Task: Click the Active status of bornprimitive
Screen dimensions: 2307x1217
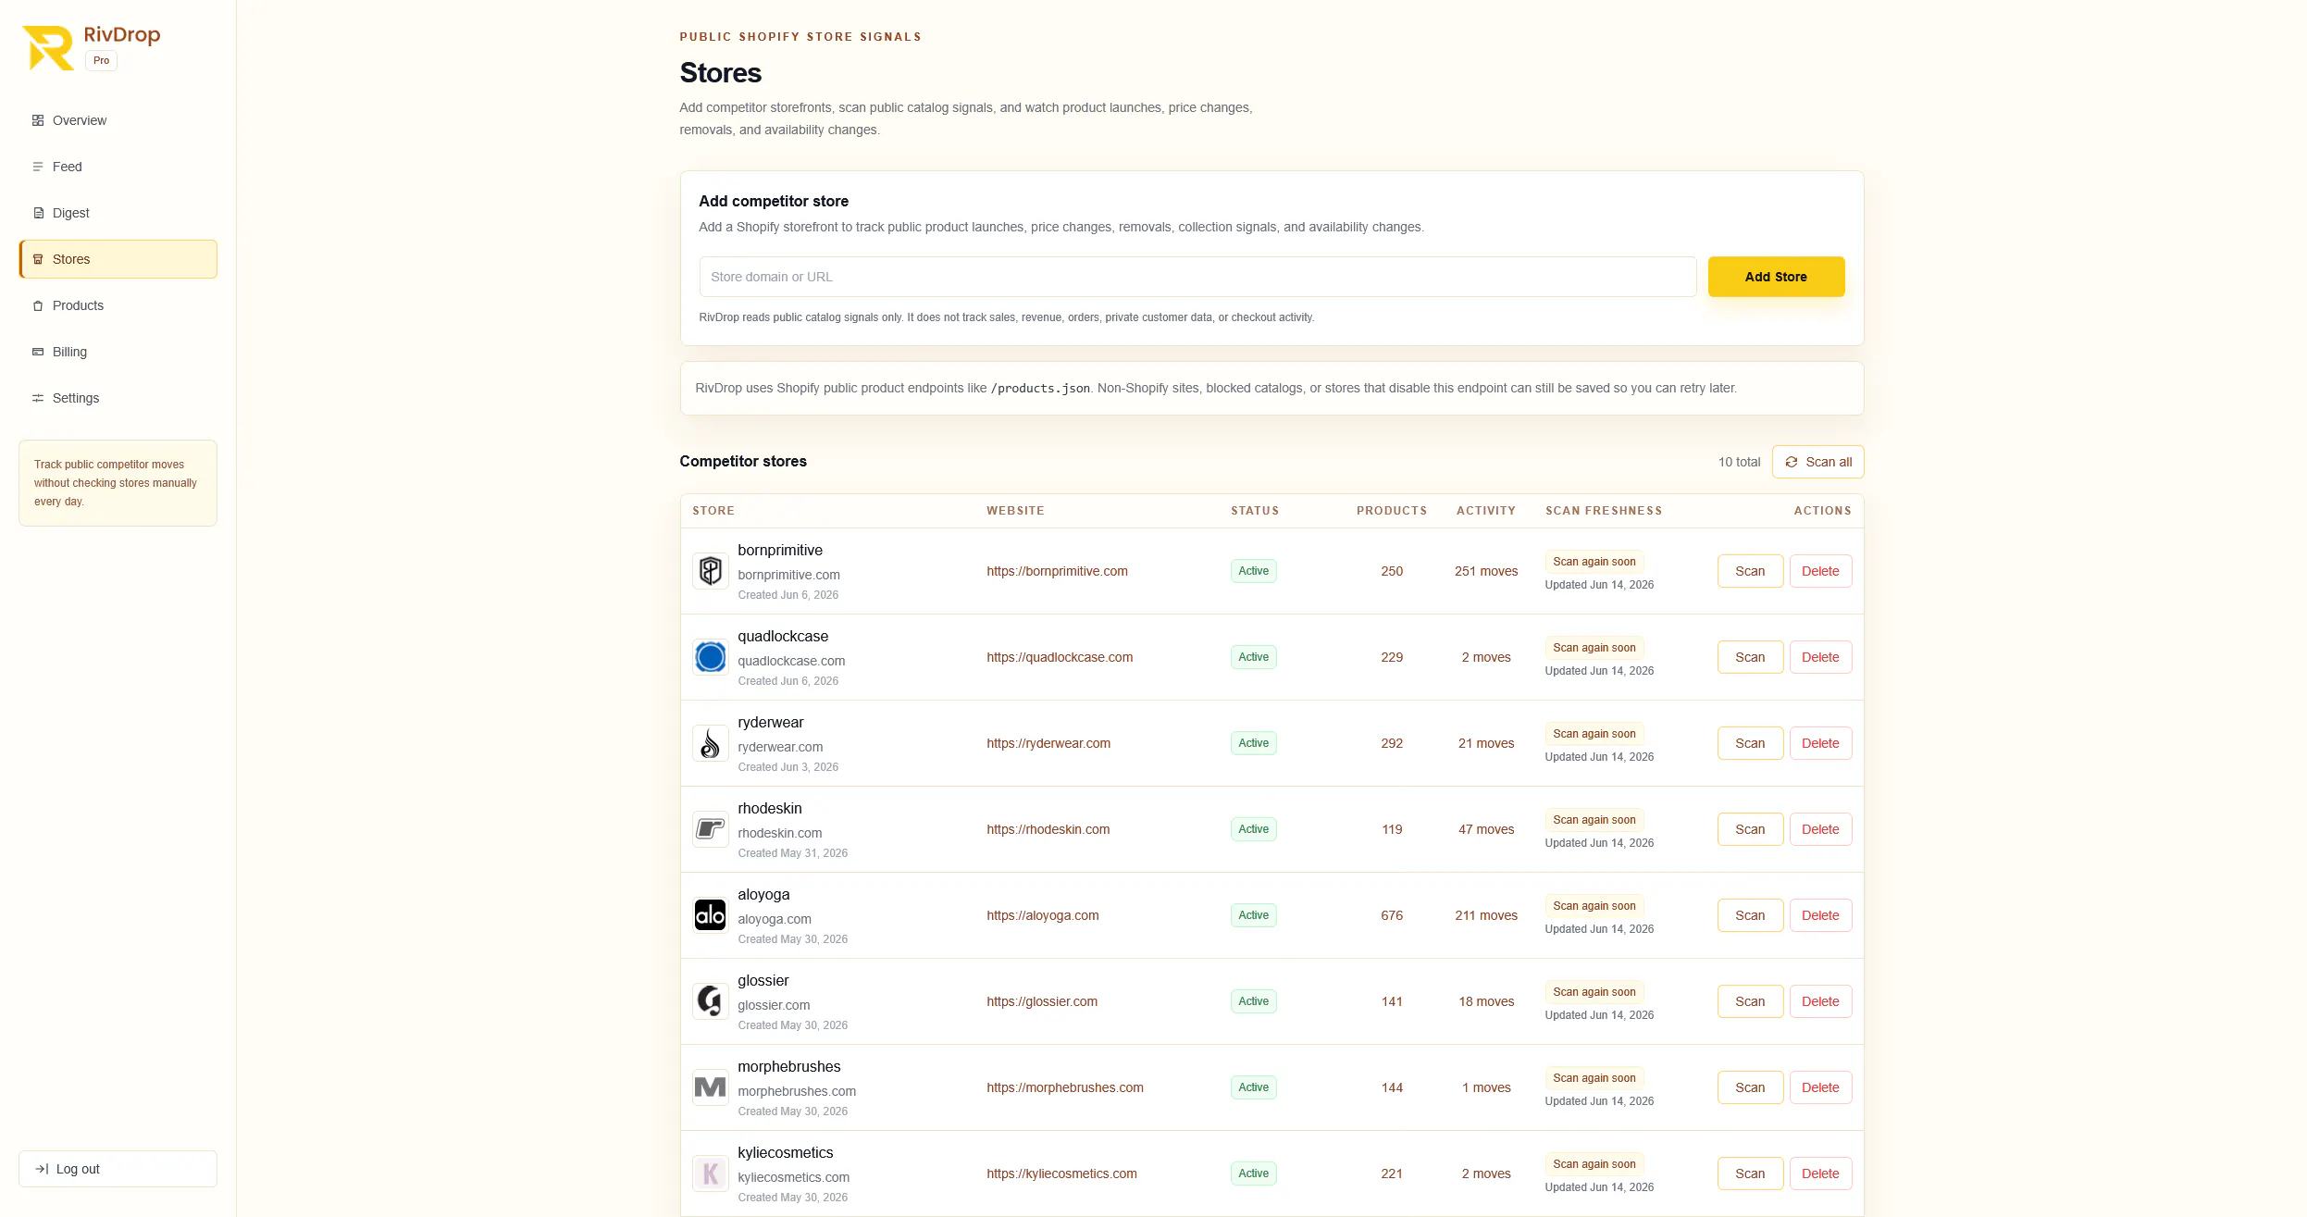Action: click(1253, 571)
